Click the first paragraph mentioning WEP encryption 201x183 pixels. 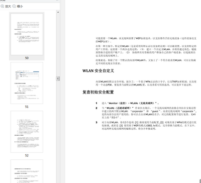(x=146, y=40)
